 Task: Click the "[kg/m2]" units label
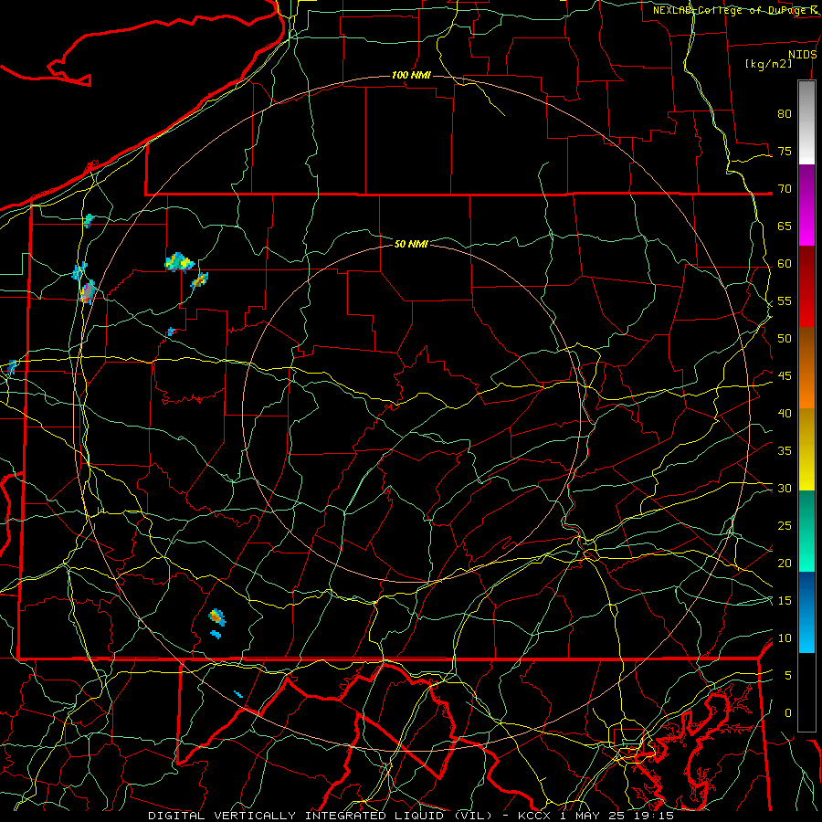(x=768, y=64)
